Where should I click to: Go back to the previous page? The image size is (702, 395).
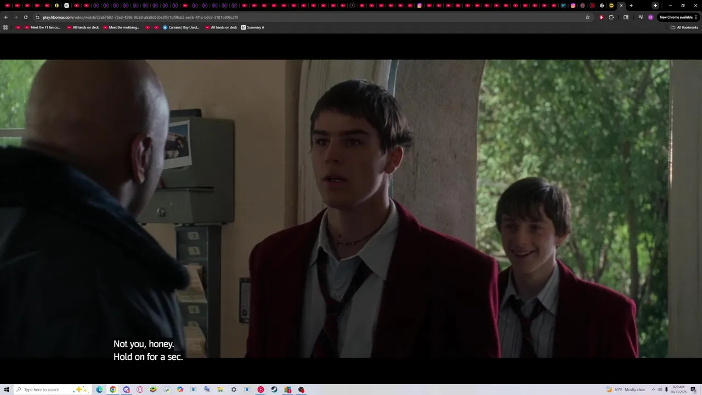(5, 17)
